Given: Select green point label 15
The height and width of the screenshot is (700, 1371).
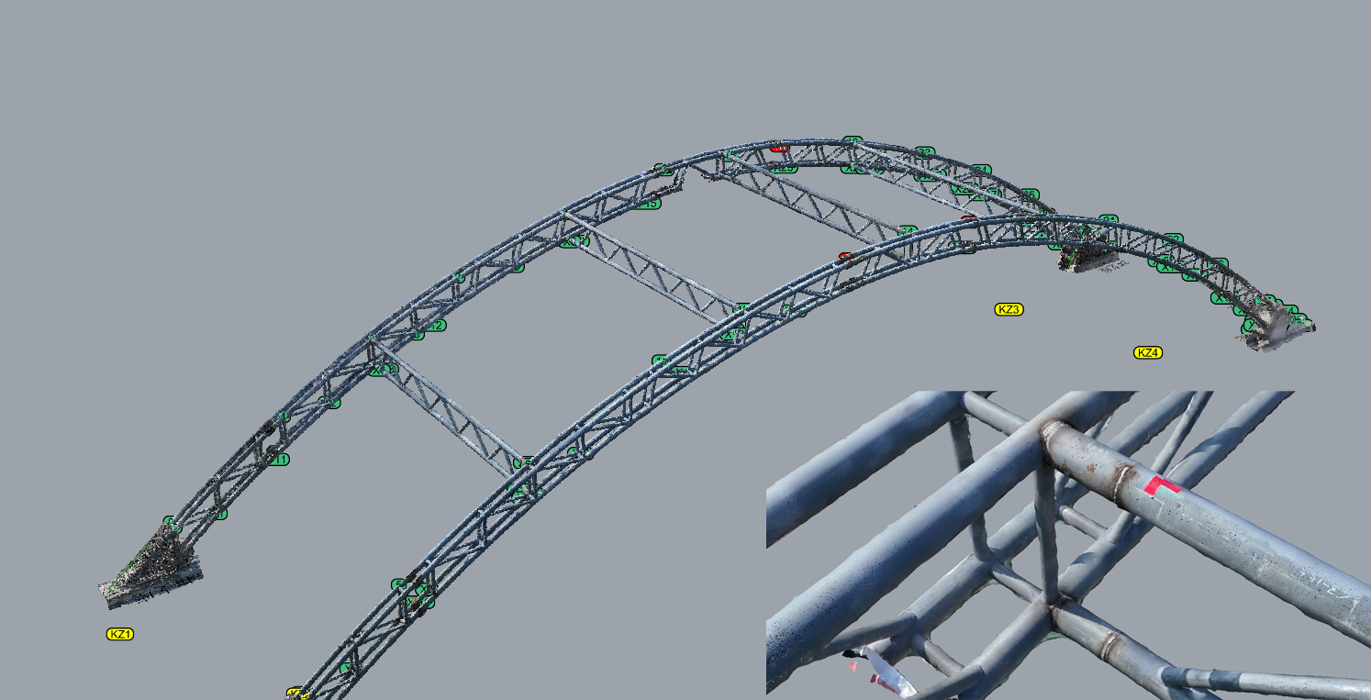Looking at the screenshot, I should click(648, 204).
